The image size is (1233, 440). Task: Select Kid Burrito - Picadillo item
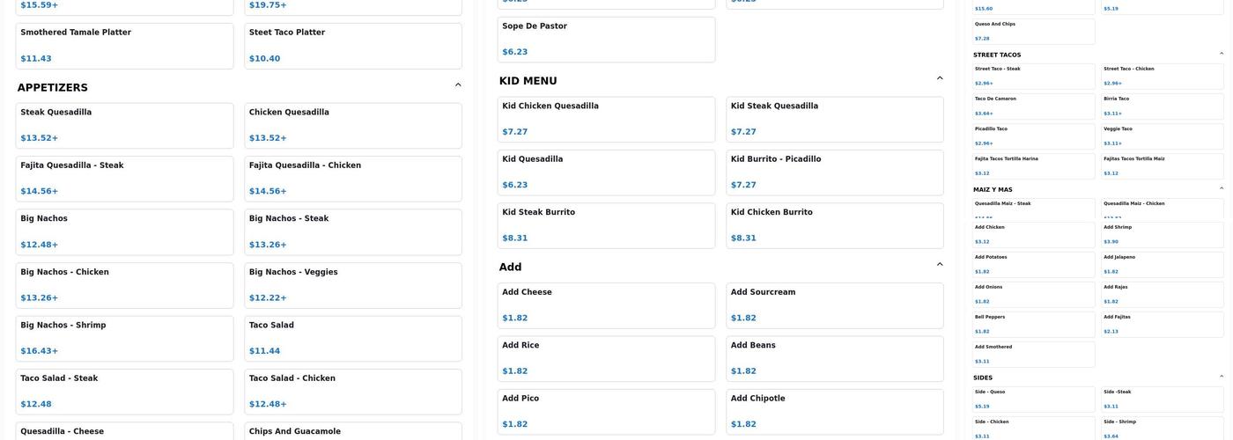pyautogui.click(x=834, y=172)
